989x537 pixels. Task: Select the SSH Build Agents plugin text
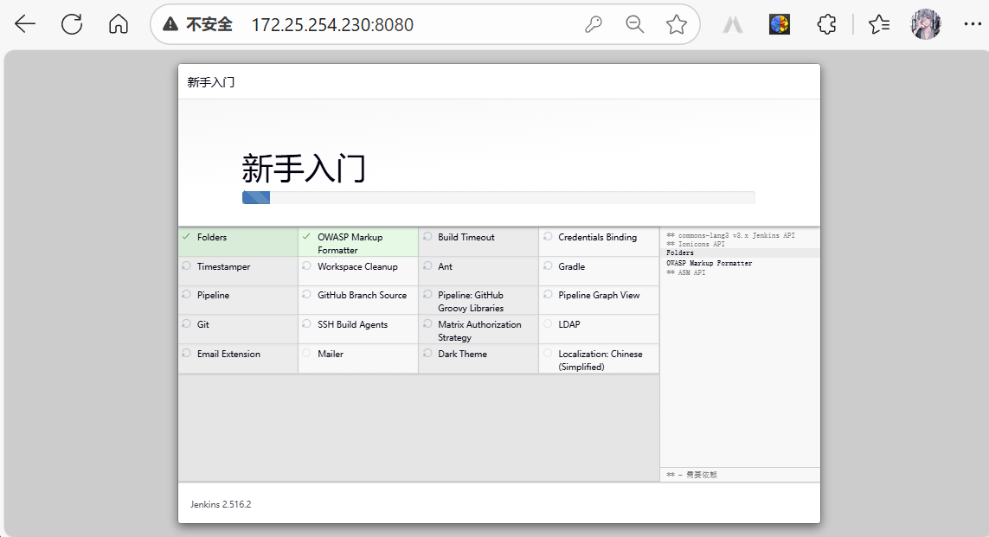[352, 324]
